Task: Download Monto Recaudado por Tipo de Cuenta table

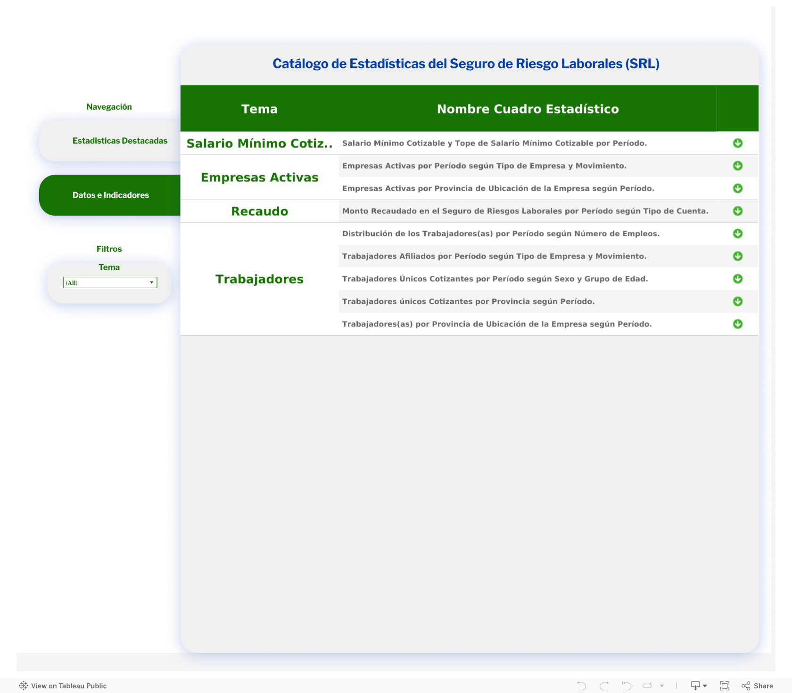Action: 738,211
